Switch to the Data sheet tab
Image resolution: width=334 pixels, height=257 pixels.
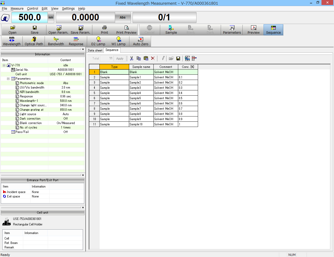click(x=95, y=50)
